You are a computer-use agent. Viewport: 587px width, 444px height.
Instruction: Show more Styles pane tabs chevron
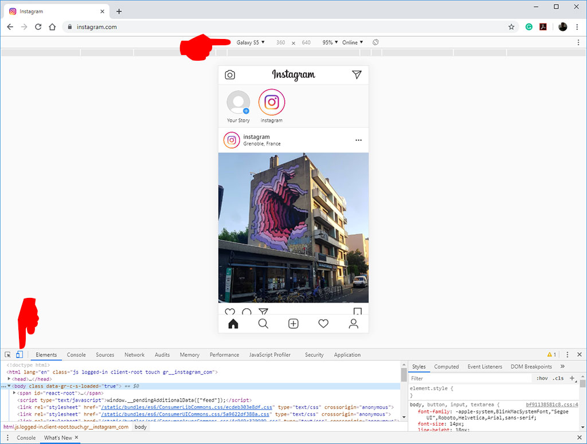point(562,366)
